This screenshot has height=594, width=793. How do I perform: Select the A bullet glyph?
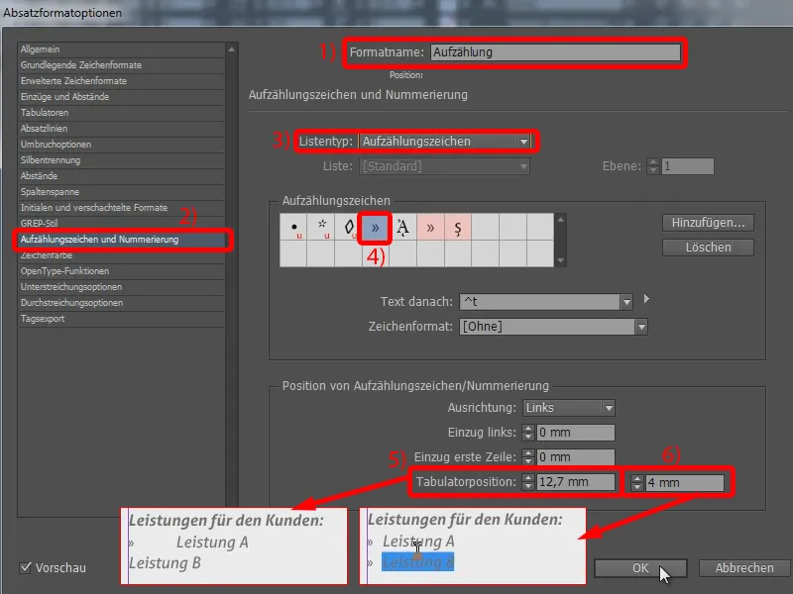pyautogui.click(x=402, y=228)
